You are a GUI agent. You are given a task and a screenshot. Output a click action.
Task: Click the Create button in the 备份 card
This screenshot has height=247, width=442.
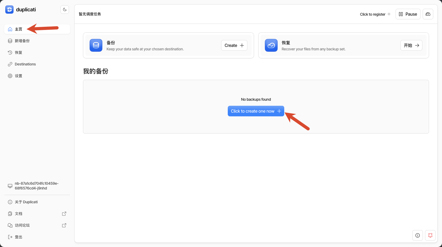(x=234, y=45)
